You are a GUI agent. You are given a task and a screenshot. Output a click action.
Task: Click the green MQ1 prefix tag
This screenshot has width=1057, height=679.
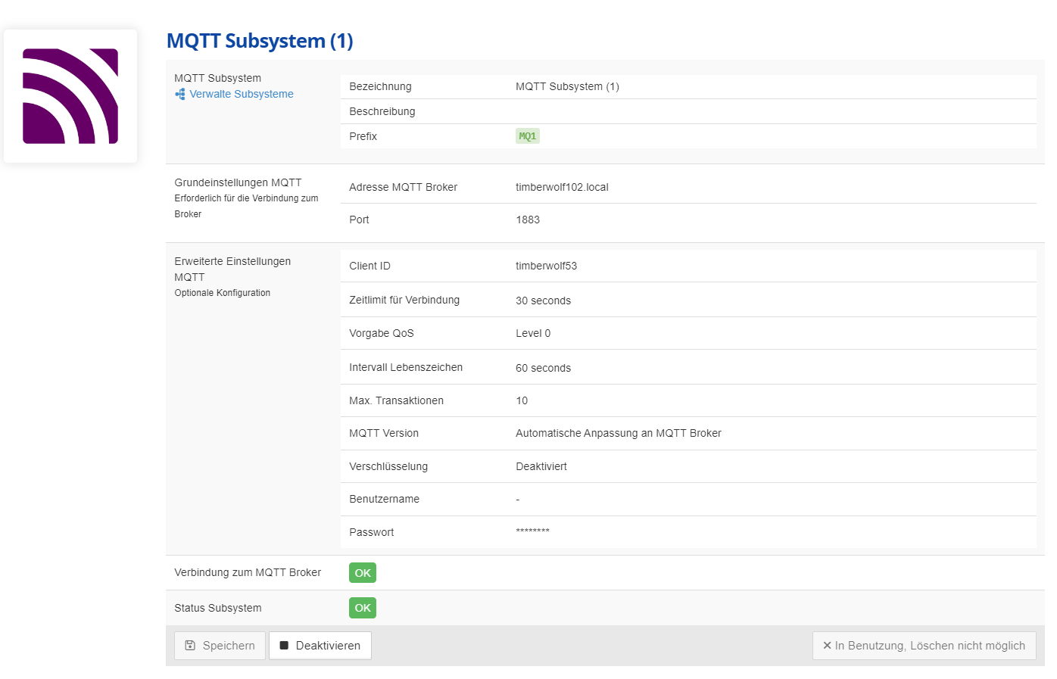tap(528, 136)
